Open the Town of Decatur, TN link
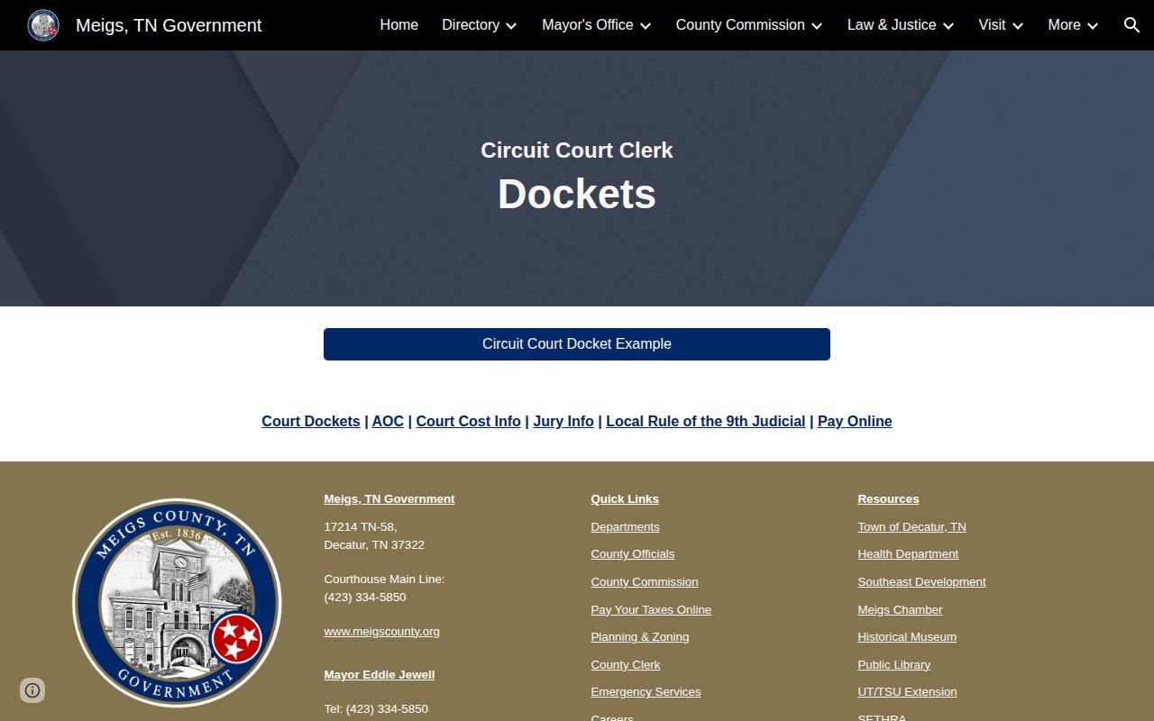This screenshot has height=721, width=1154. pos(911,527)
